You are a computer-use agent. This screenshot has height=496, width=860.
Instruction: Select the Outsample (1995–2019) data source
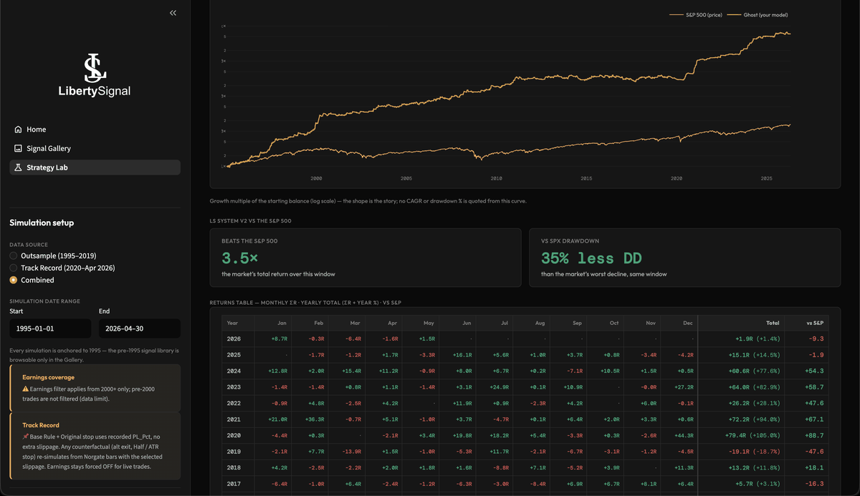click(53, 256)
